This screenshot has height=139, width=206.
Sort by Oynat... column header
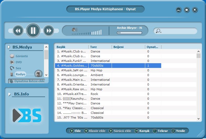click(x=153, y=47)
